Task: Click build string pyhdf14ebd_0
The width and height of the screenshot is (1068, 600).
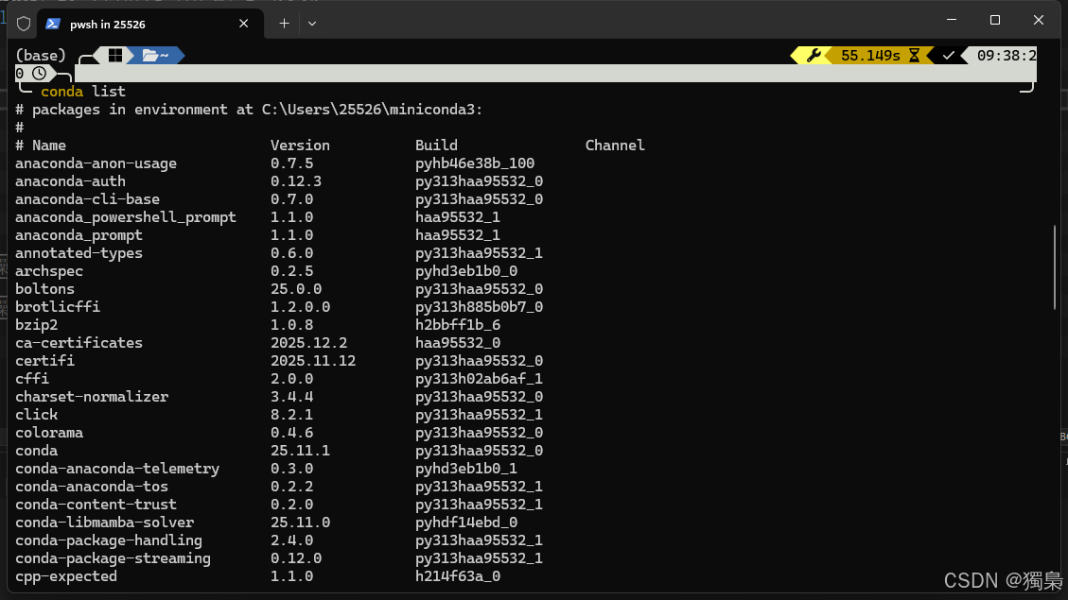Action: (x=465, y=523)
